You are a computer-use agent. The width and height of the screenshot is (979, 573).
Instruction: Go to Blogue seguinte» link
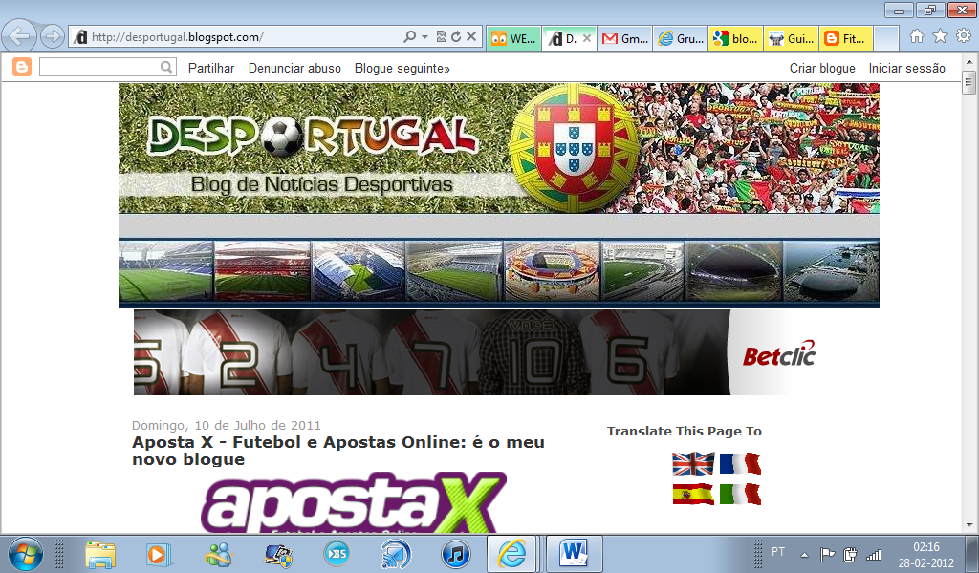[x=402, y=68]
